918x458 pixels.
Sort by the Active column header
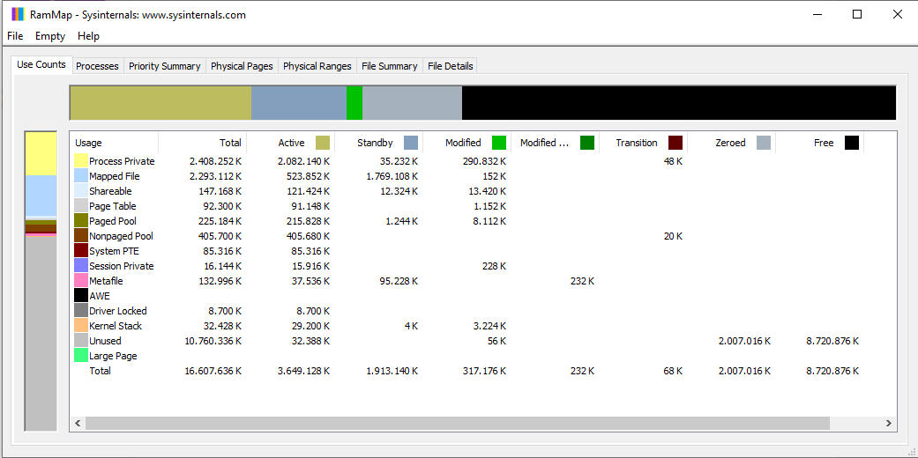tap(291, 143)
